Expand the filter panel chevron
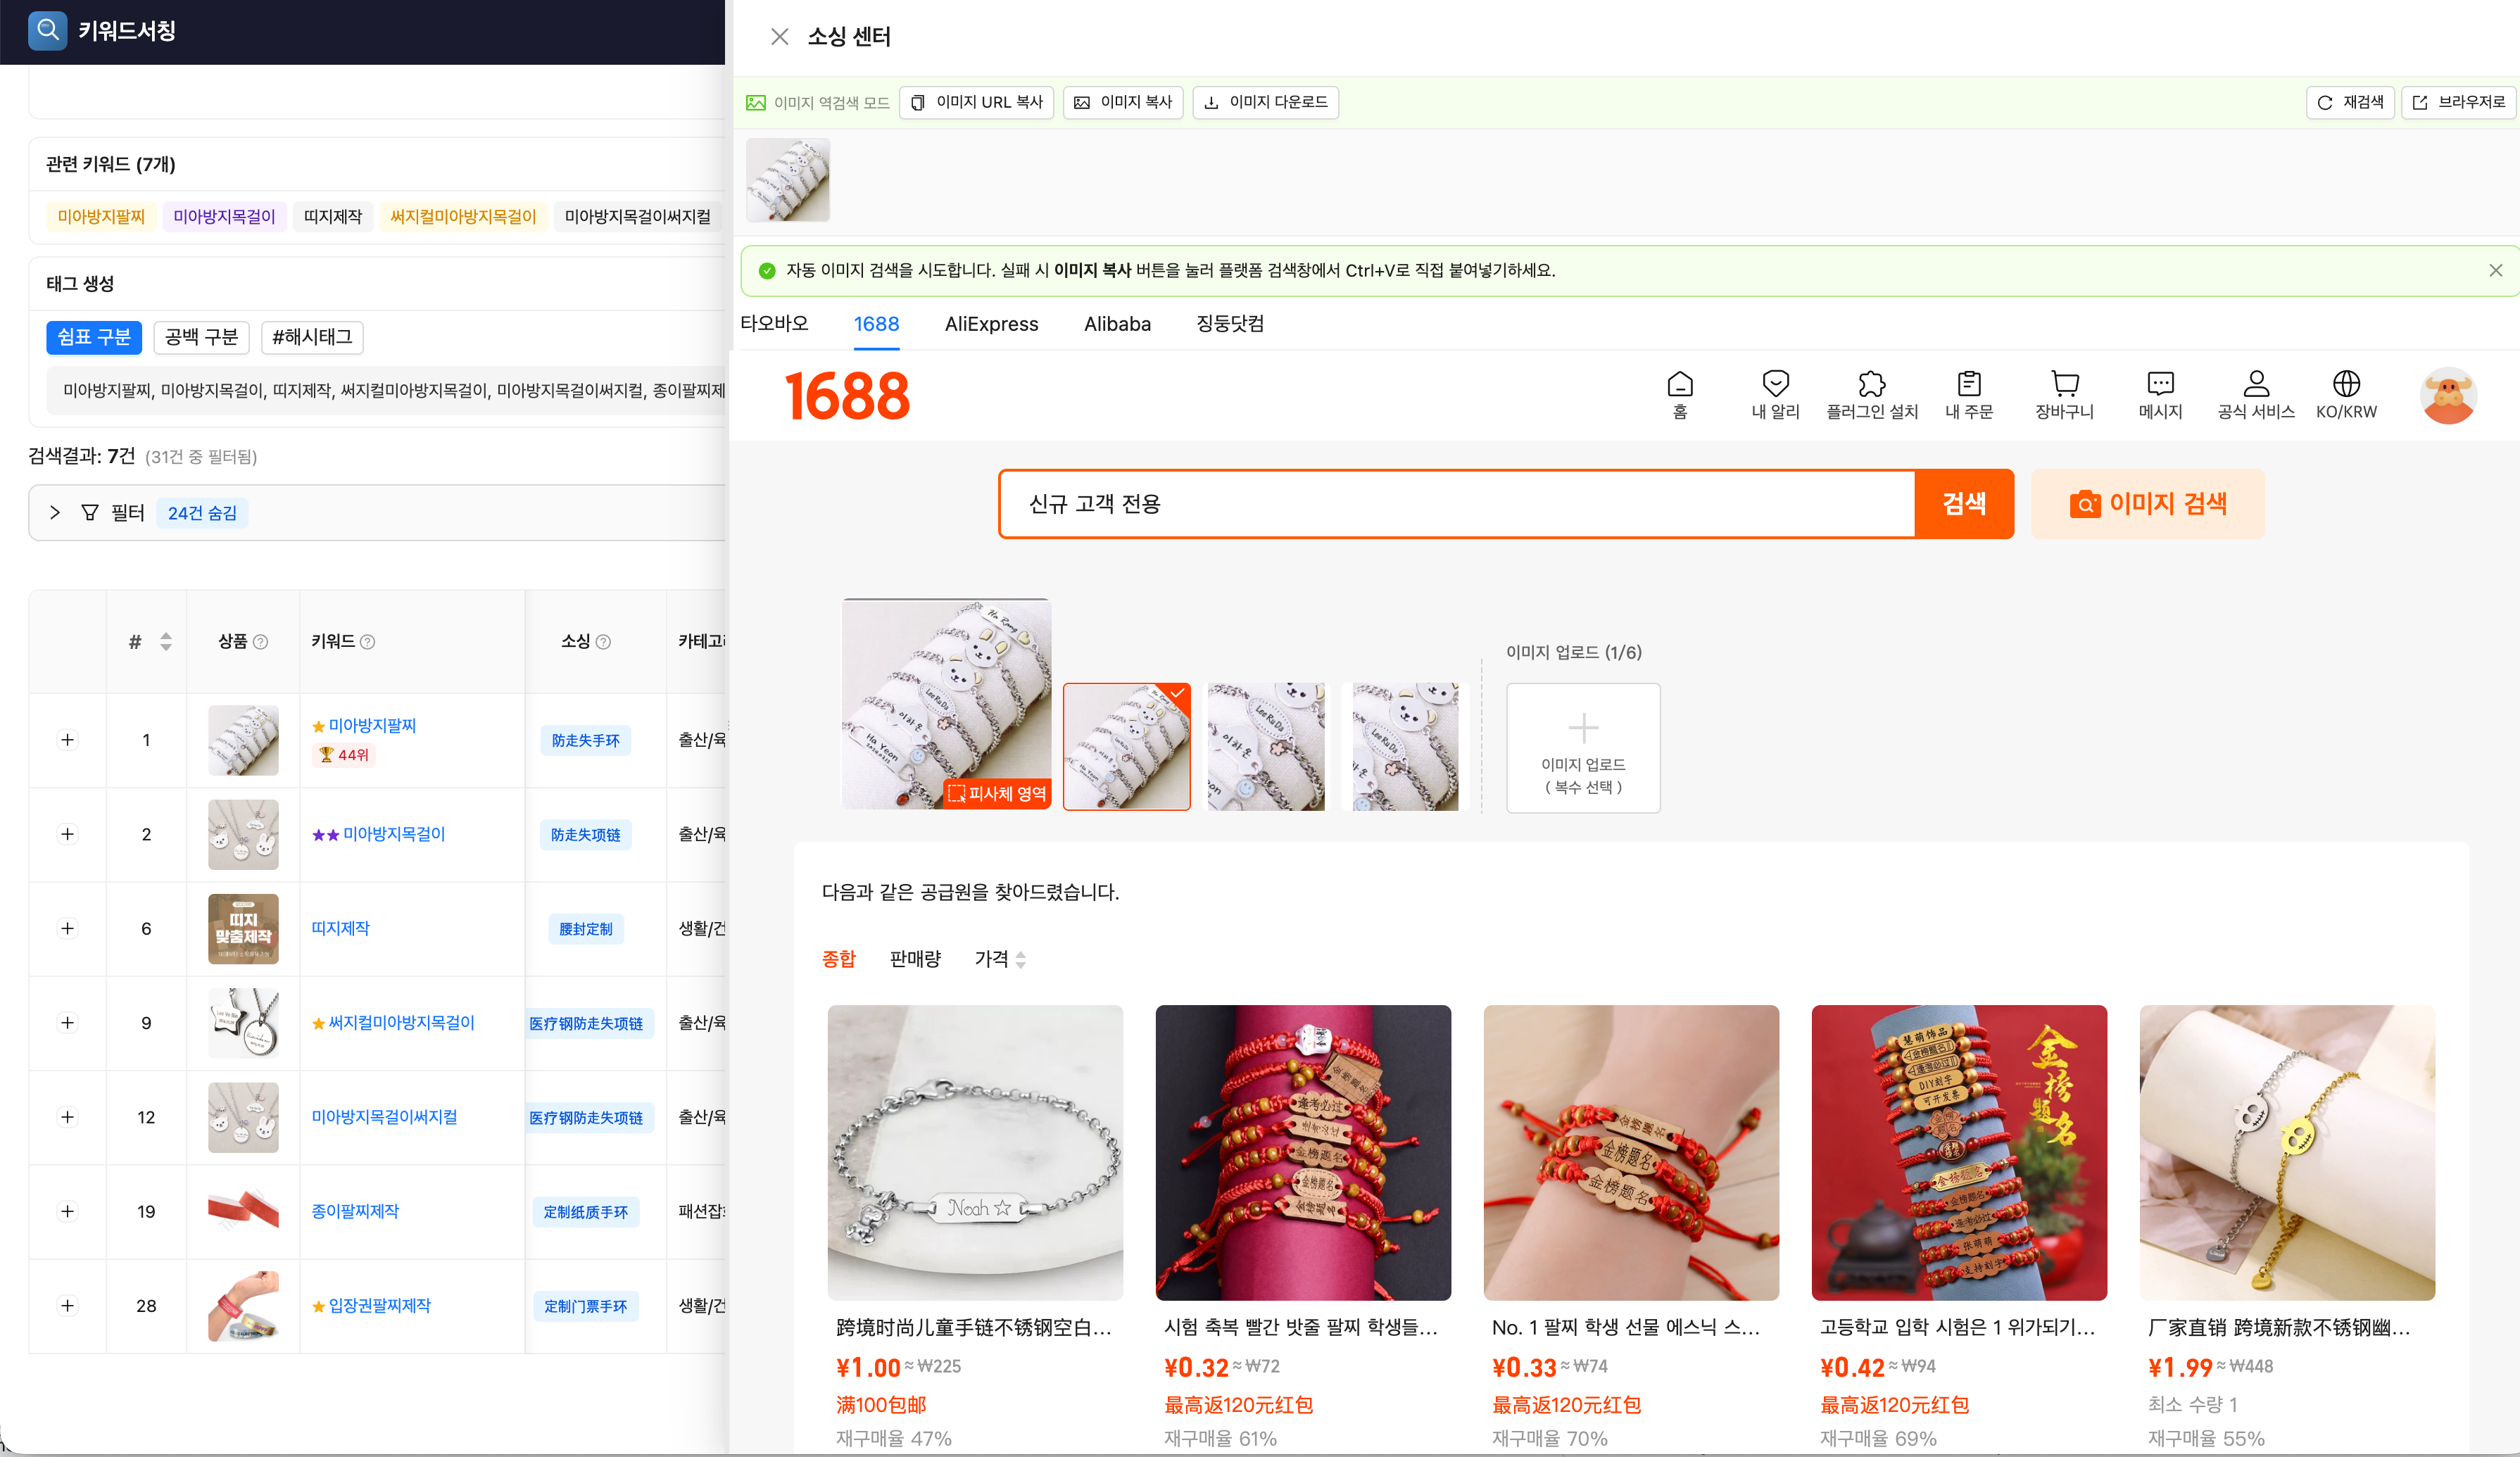2520x1457 pixels. click(55, 513)
